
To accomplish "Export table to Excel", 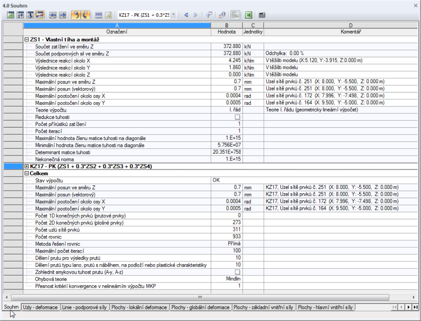I will coord(249,15).
